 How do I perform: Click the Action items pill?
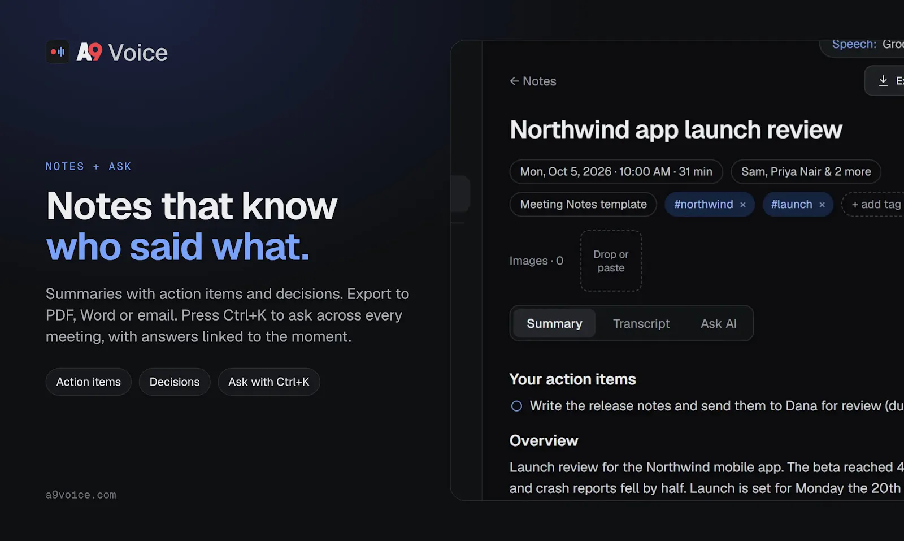[89, 382]
